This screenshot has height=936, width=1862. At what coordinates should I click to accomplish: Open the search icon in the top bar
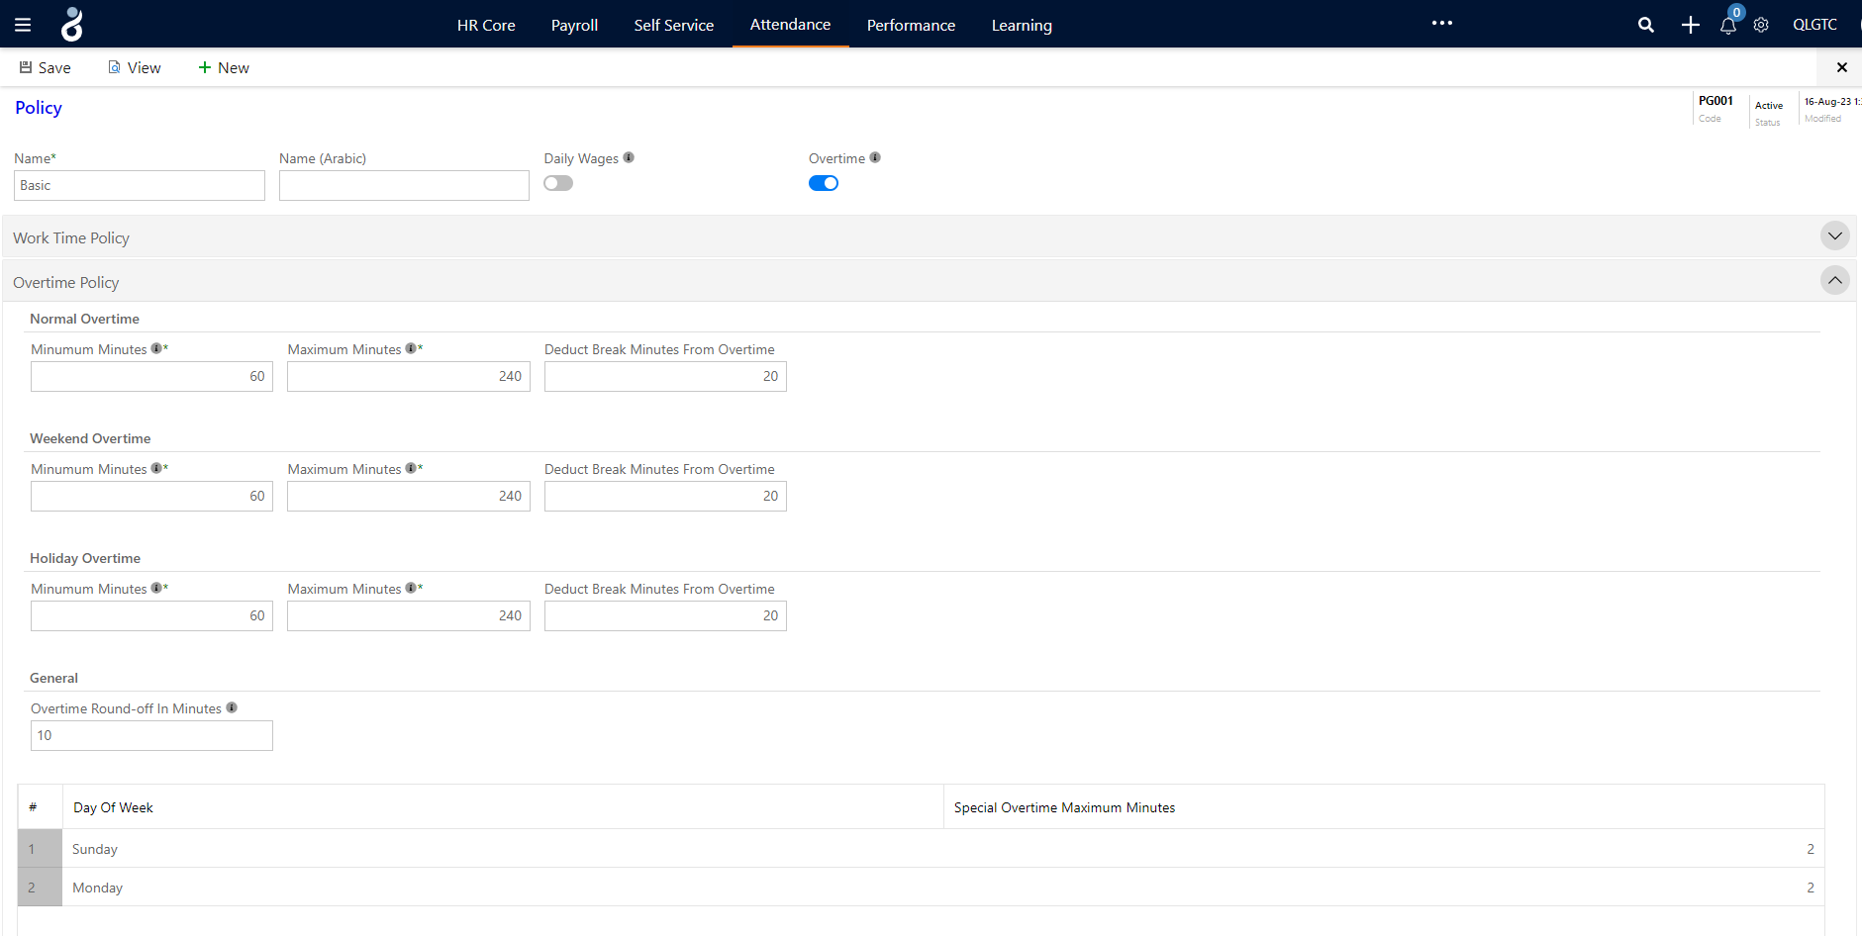[1646, 24]
